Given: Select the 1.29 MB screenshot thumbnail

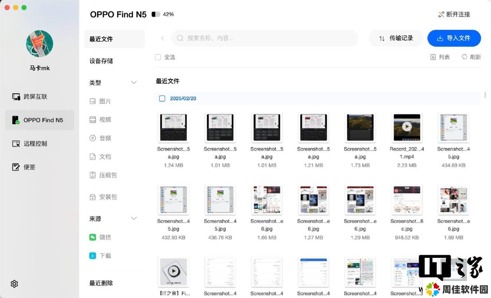Looking at the screenshot, I should (x=360, y=200).
